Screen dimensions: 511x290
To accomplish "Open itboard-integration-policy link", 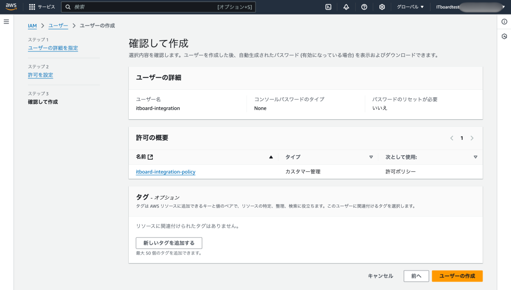I will coord(166,172).
